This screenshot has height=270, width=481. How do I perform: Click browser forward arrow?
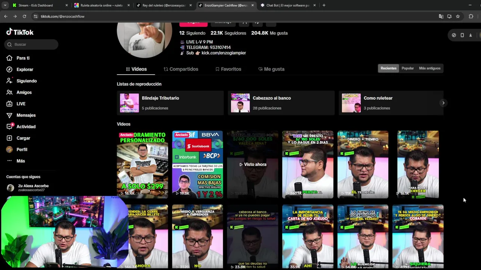15,16
